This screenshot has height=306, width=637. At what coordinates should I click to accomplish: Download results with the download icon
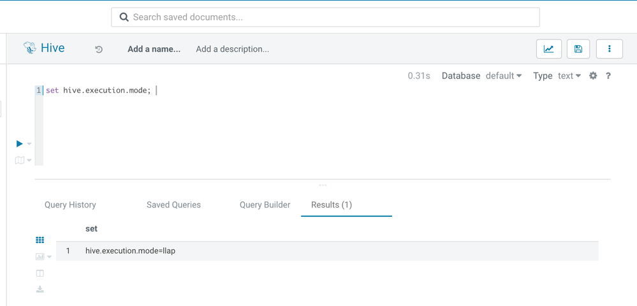coord(40,289)
